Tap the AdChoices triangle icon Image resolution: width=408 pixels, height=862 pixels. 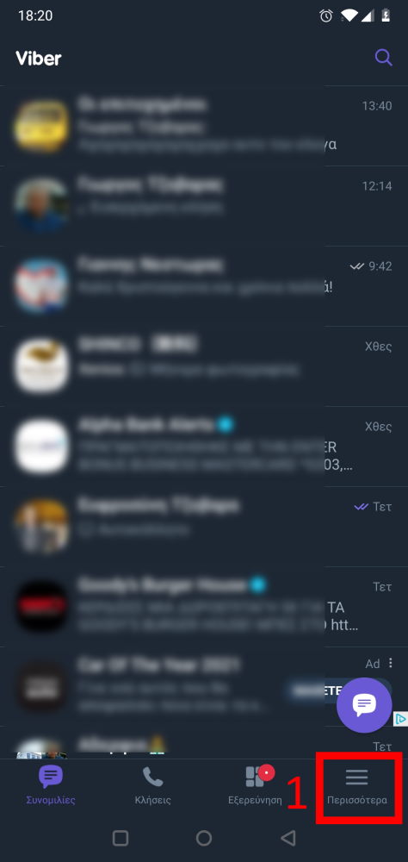click(x=401, y=718)
